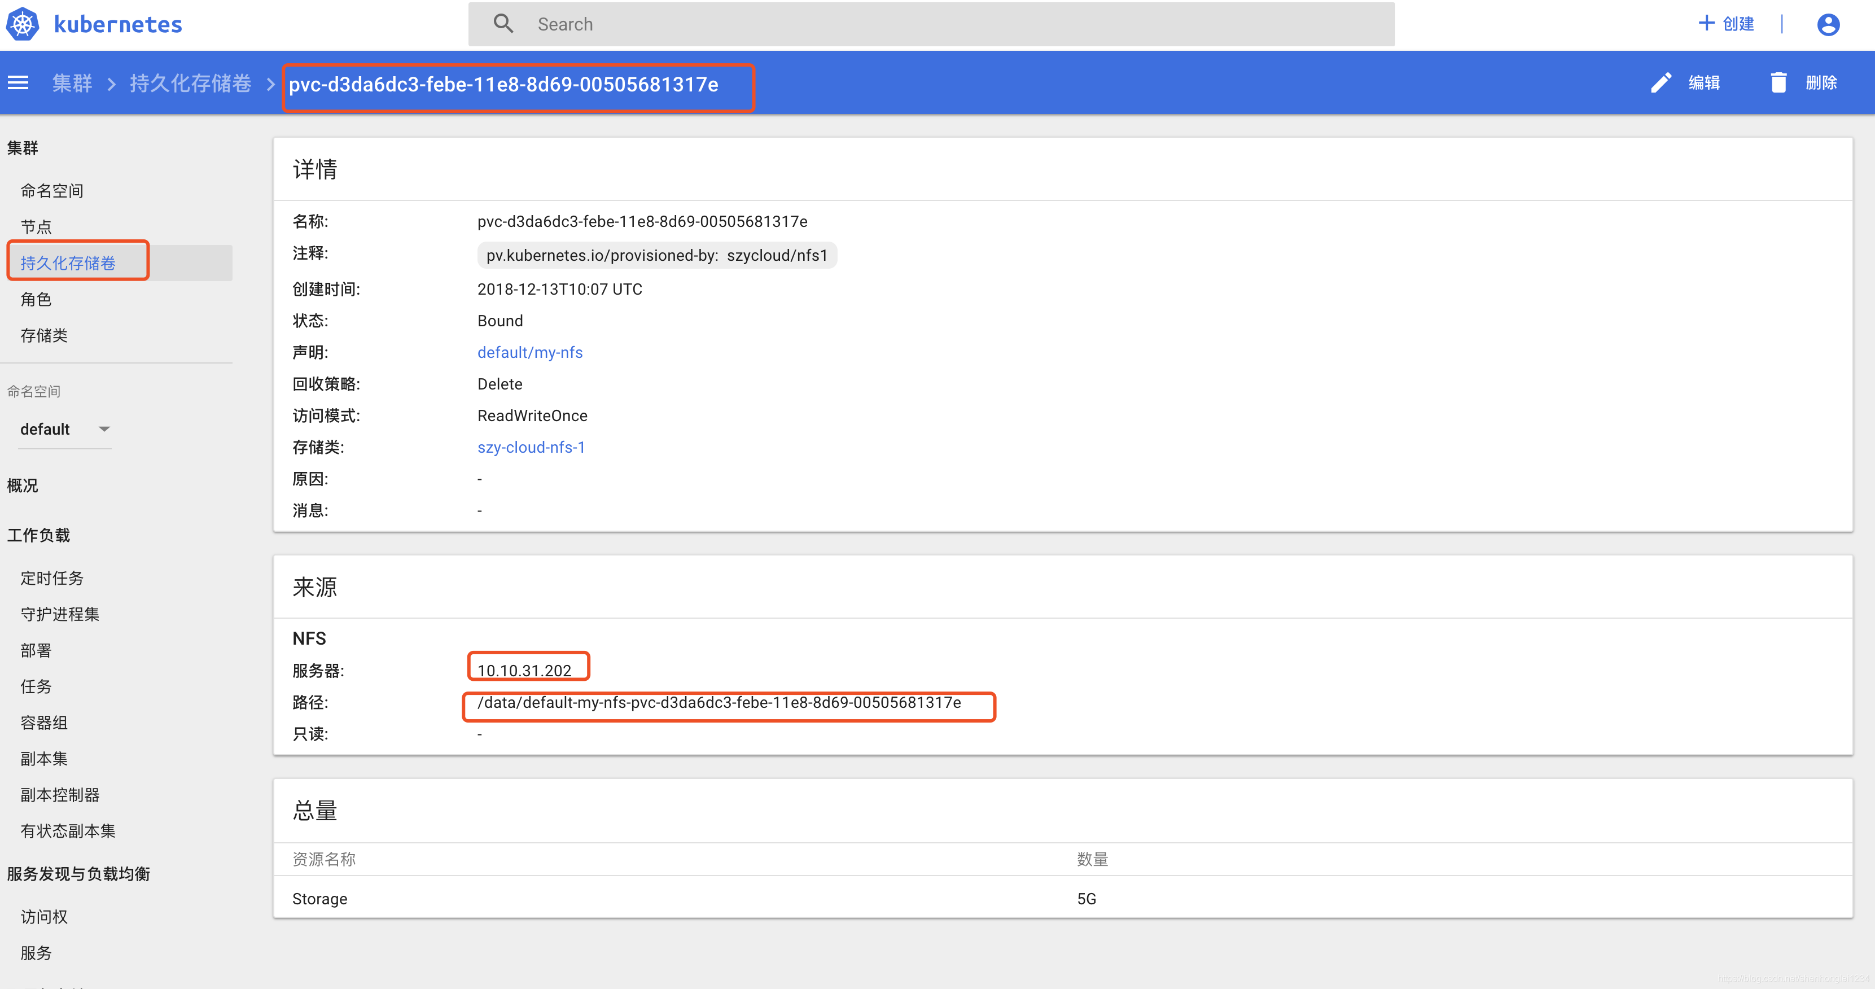Click the 集群 sidebar section heading
The width and height of the screenshot is (1875, 989).
click(x=23, y=148)
